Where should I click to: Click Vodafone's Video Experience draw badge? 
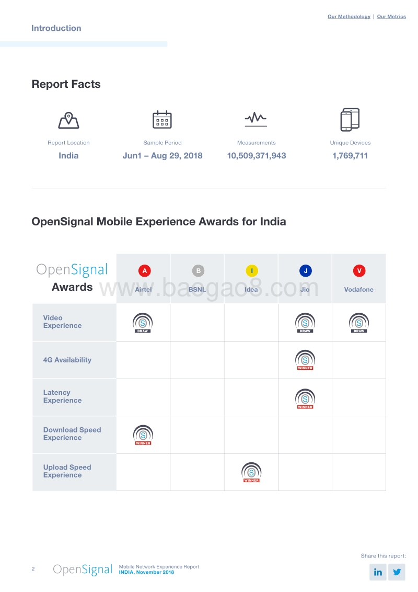359,323
